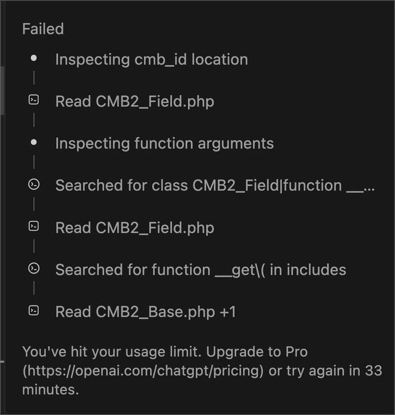Click terminal icon of Read CMB2_Field.php under Inspecting cmb_id location
395x415 pixels.
(x=34, y=100)
